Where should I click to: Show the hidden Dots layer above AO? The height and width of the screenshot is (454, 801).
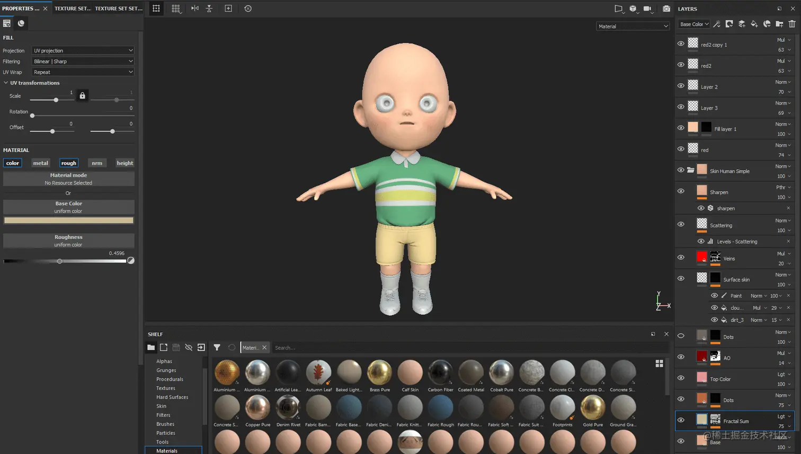pos(681,336)
